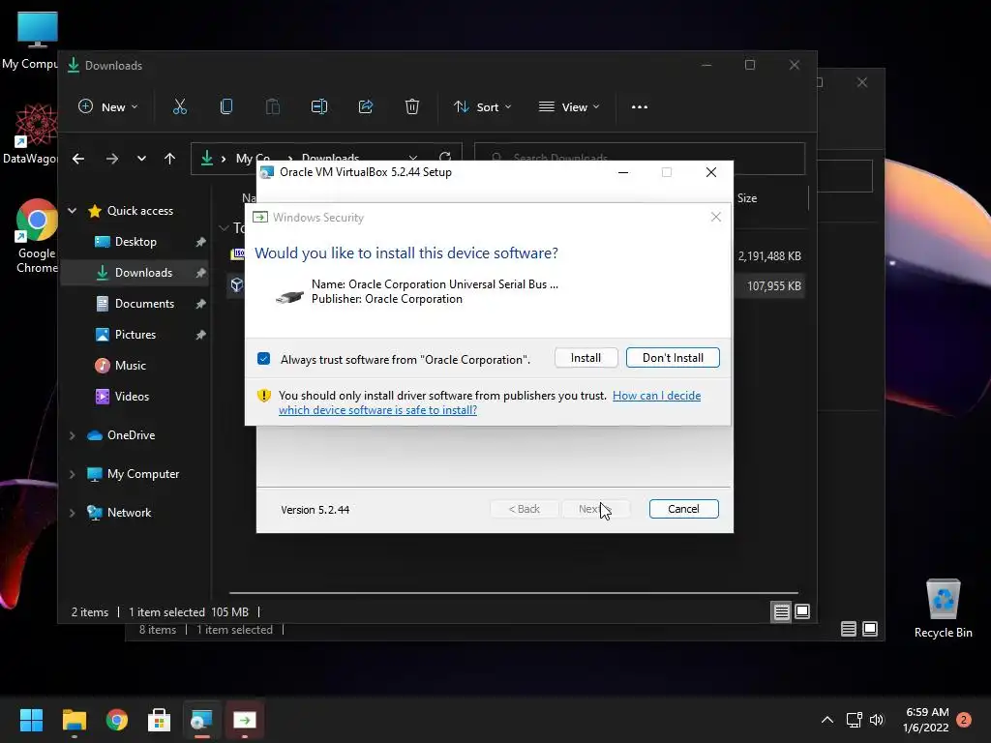
Task: Go up one folder level arrow
Action: [169, 159]
